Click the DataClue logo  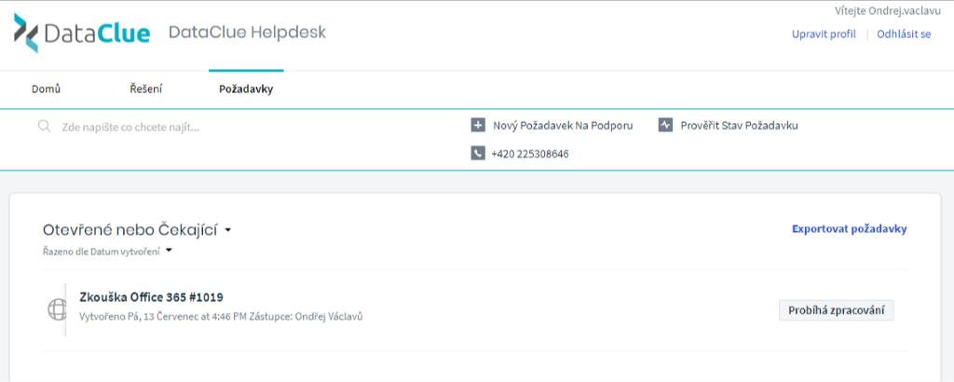click(x=82, y=33)
